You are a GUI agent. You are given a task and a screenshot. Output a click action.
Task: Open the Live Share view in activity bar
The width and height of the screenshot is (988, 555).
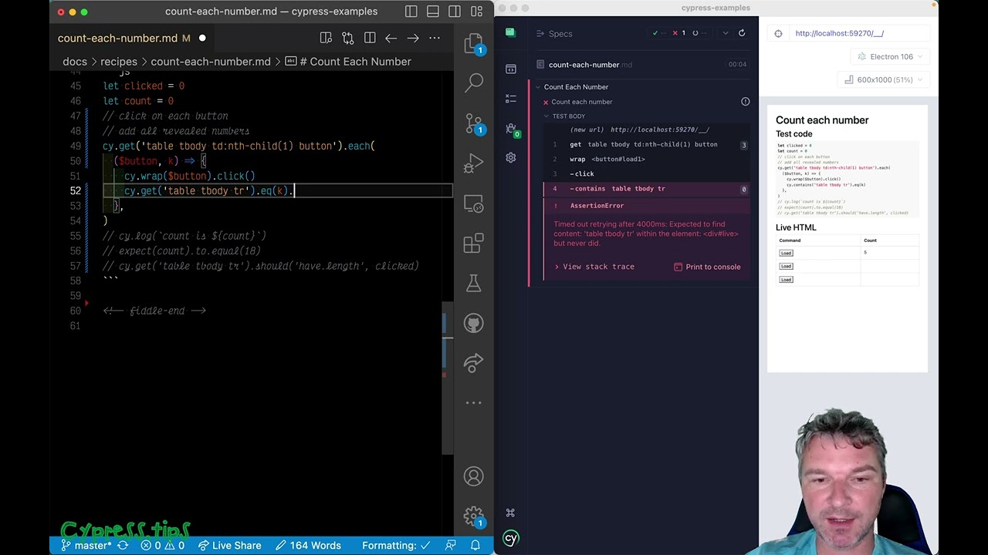(x=474, y=363)
